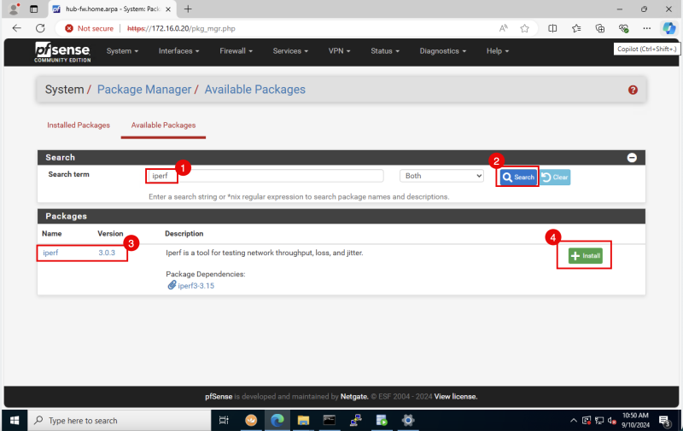Install the iperf package
Image resolution: width=683 pixels, height=431 pixels.
point(586,256)
